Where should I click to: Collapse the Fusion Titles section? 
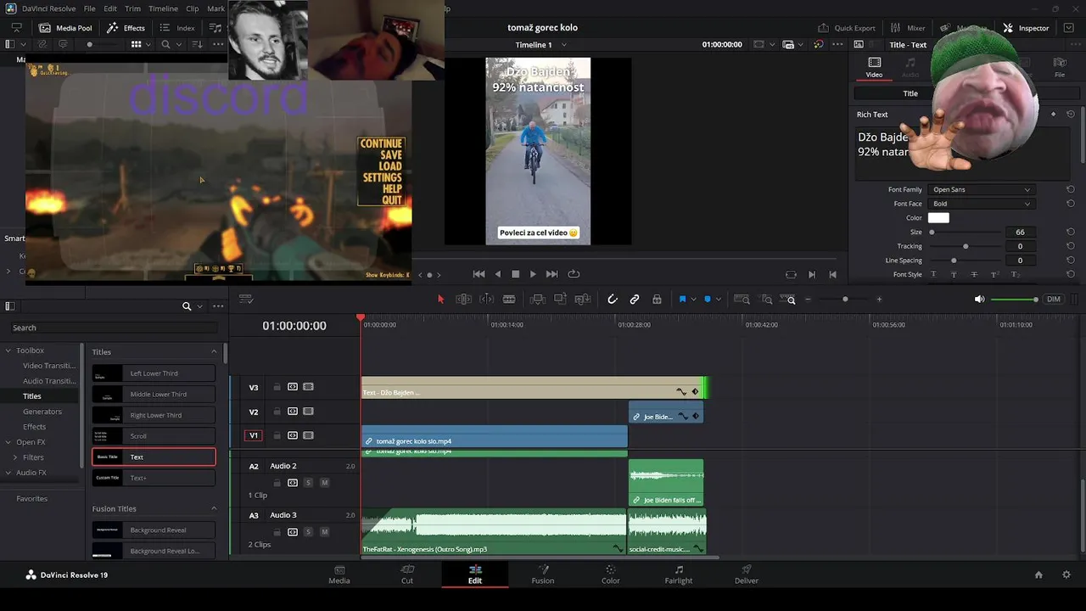[214, 508]
